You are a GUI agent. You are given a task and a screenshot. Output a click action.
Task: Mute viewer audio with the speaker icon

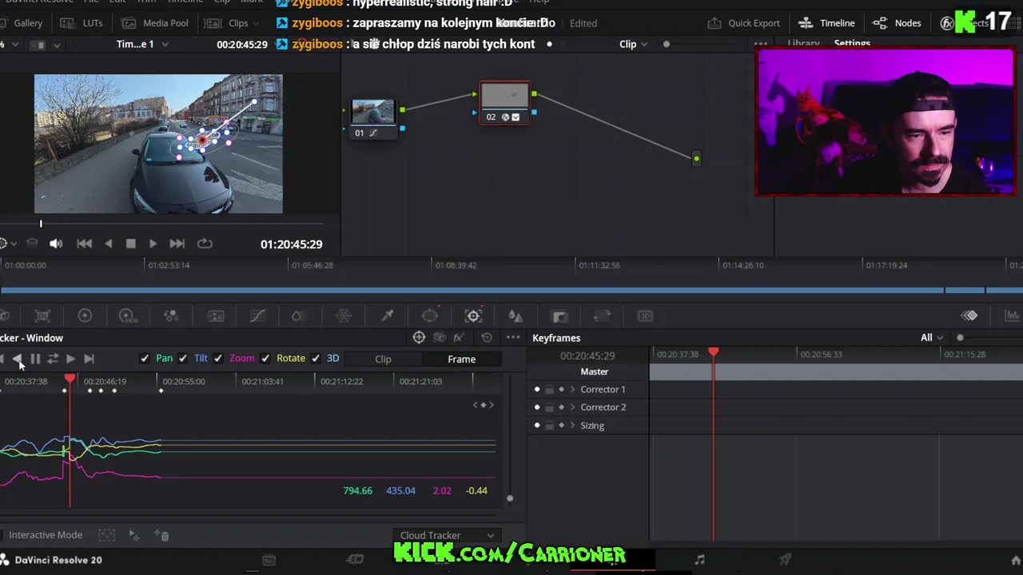pos(56,244)
